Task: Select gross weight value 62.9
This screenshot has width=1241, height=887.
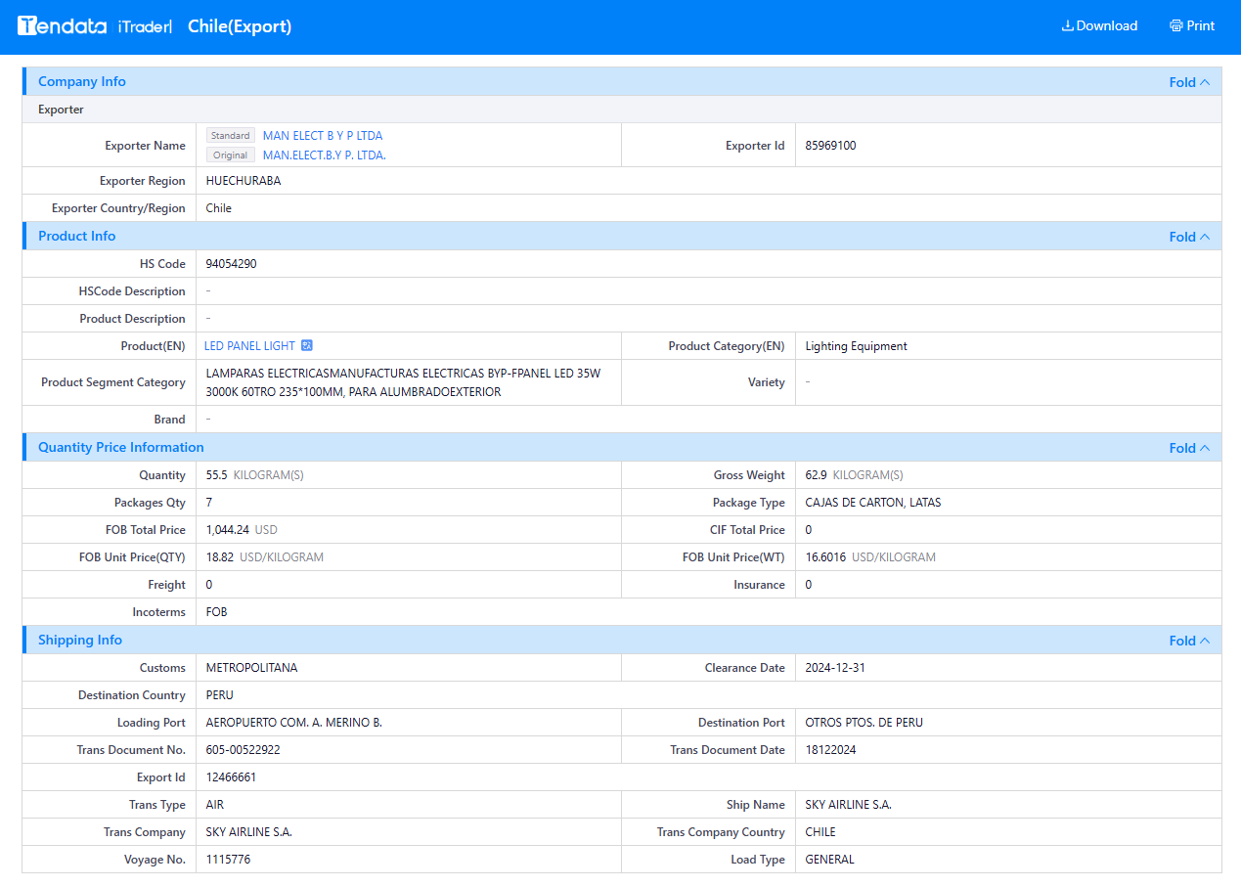Action: pos(817,475)
